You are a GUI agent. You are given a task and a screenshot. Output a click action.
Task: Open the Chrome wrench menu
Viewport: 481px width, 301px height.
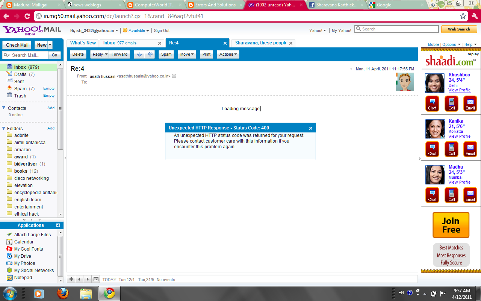474,16
